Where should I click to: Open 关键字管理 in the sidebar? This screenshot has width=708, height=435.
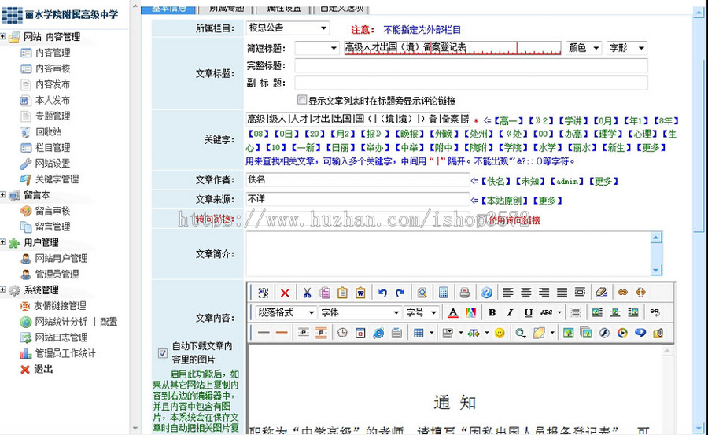pyautogui.click(x=57, y=179)
